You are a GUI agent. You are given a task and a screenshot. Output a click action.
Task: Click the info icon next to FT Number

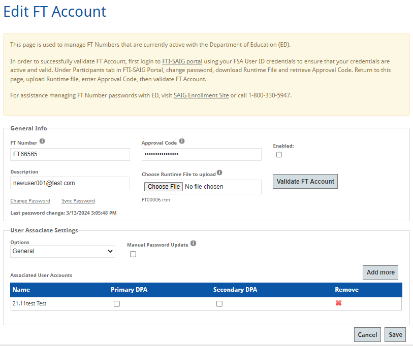pos(42,142)
